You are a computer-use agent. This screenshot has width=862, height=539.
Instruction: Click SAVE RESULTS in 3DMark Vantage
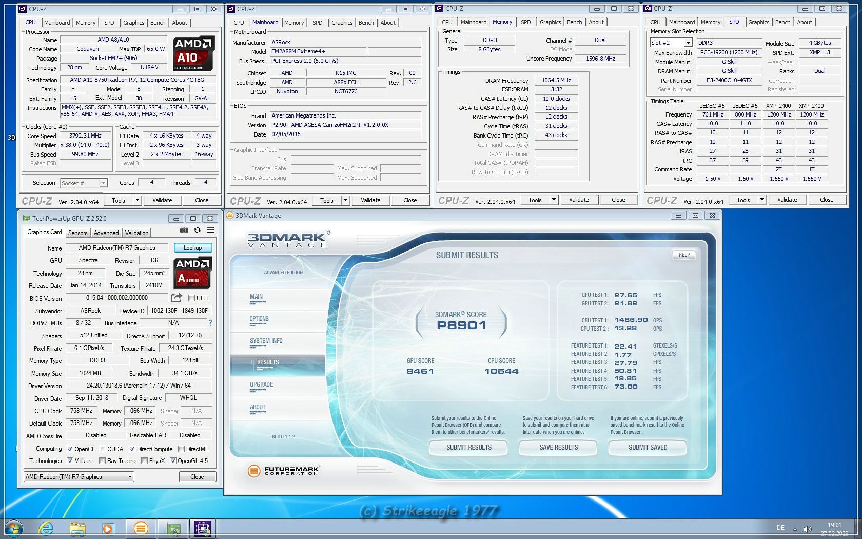(558, 448)
